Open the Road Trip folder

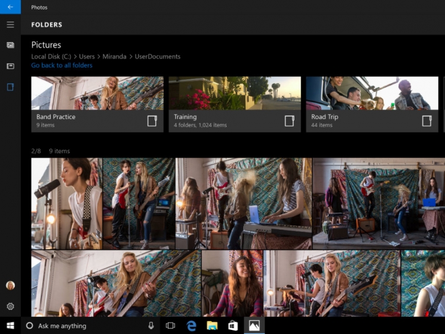point(372,104)
